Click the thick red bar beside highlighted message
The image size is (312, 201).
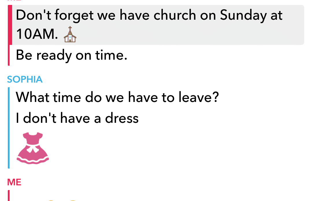[10, 25]
